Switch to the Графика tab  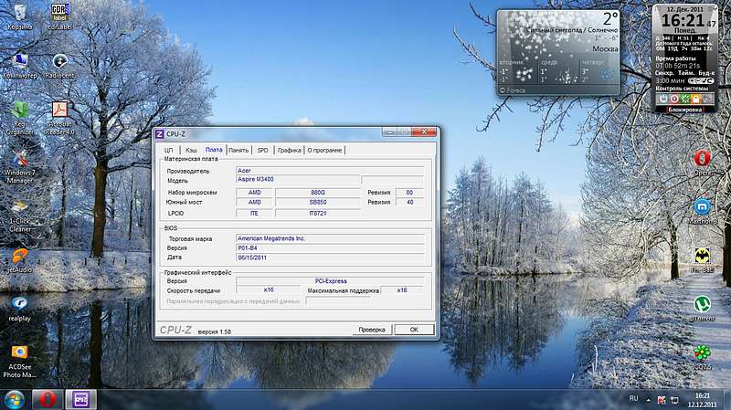coord(289,150)
